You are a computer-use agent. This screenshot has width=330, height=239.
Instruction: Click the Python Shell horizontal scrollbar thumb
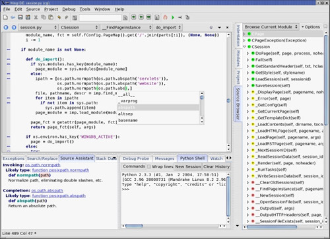point(134,226)
